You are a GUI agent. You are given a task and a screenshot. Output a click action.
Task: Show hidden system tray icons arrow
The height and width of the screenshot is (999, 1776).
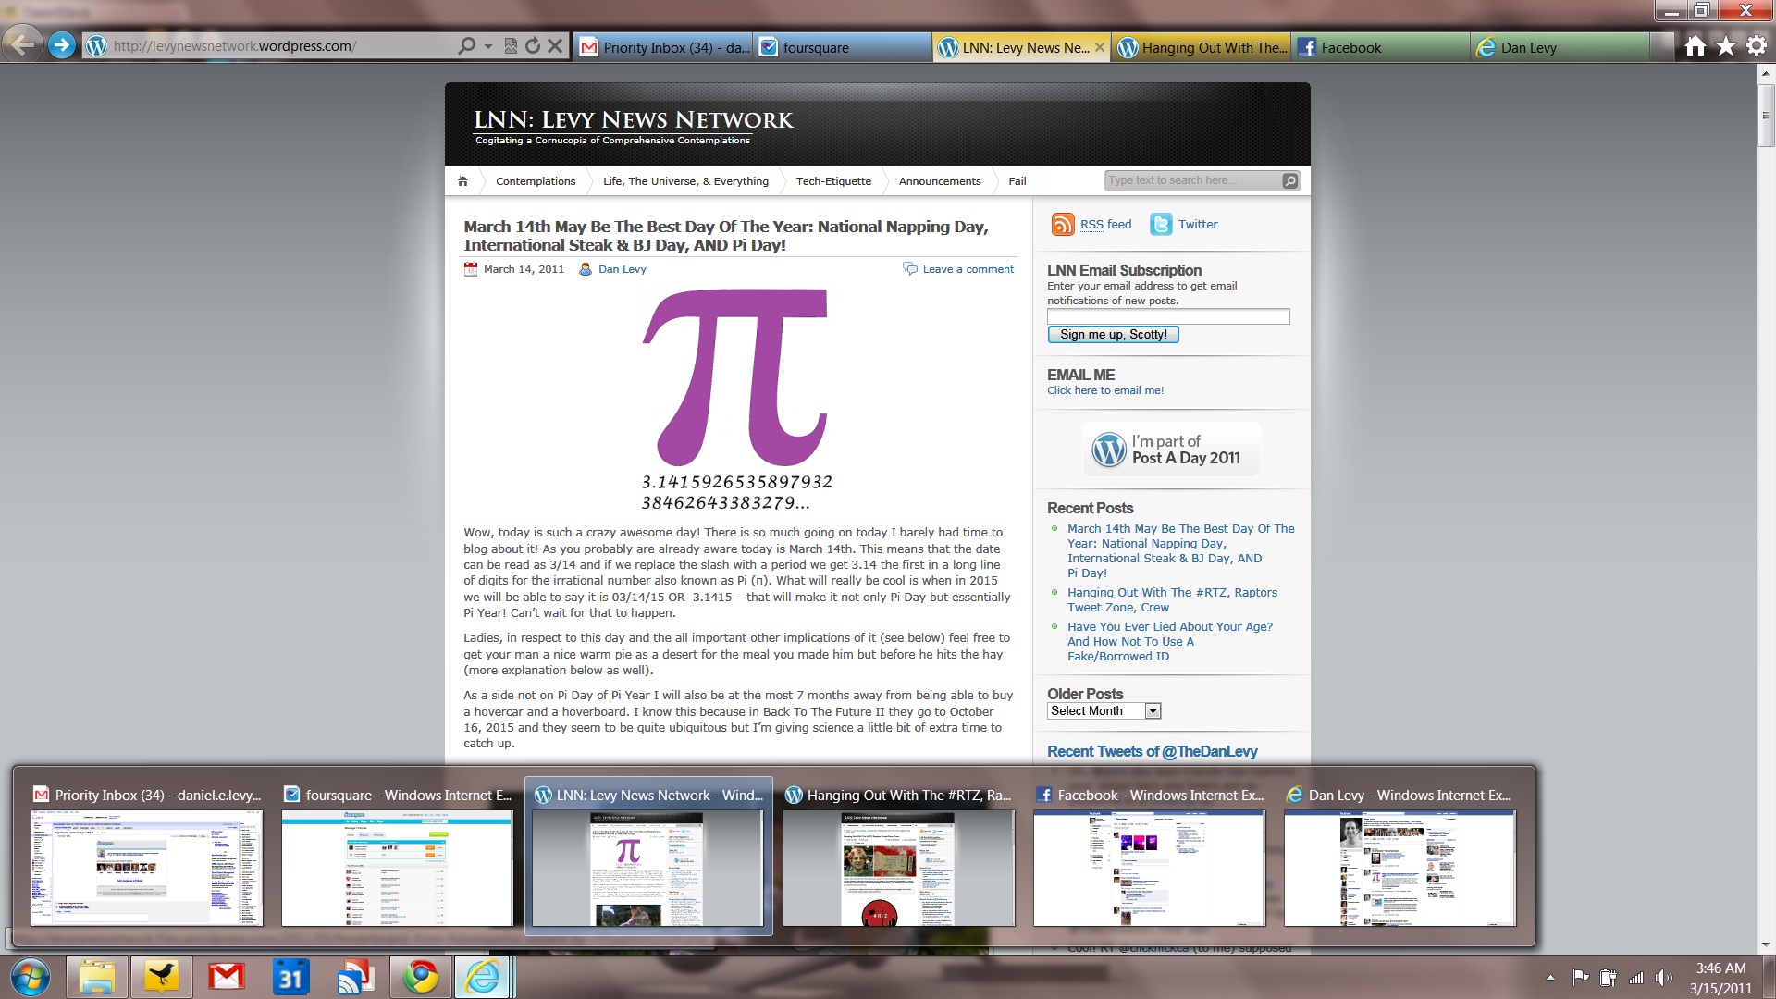(x=1550, y=978)
